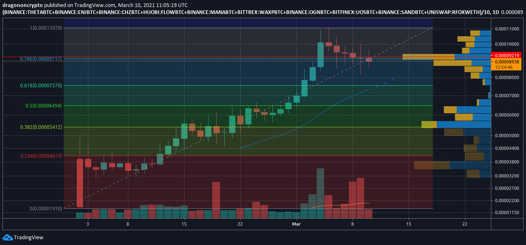Click price axis value 0.00006000
This screenshot has width=526, height=245.
click(507, 115)
